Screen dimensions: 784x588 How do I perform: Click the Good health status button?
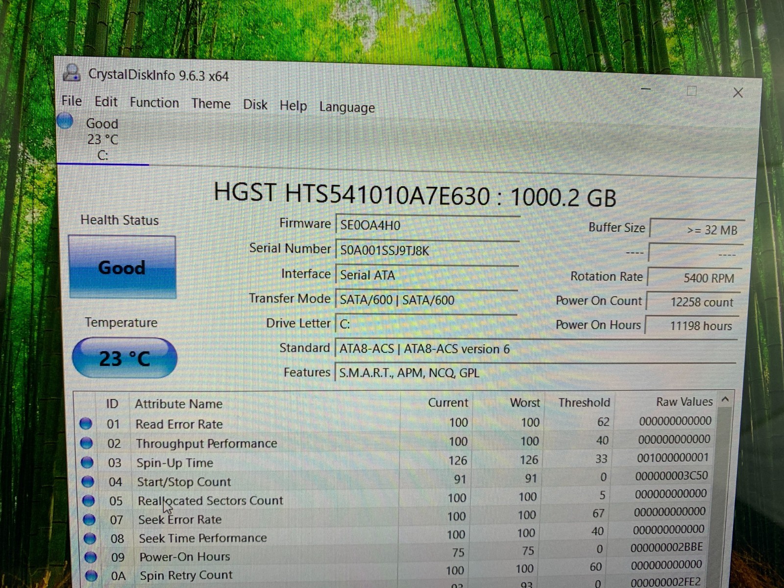122,267
